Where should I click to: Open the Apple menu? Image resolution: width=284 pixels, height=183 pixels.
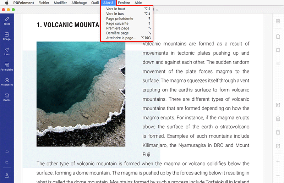(x=7, y=3)
